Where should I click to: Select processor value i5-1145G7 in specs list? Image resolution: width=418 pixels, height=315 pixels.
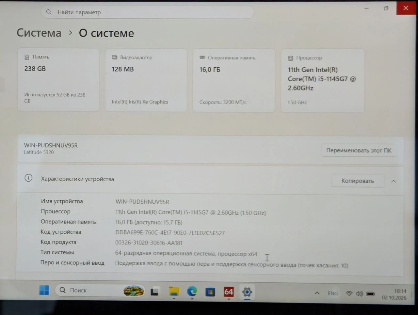click(x=190, y=212)
